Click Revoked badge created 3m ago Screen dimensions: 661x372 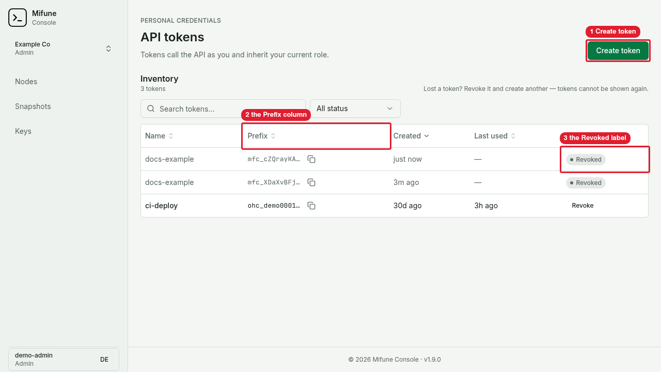coord(586,182)
